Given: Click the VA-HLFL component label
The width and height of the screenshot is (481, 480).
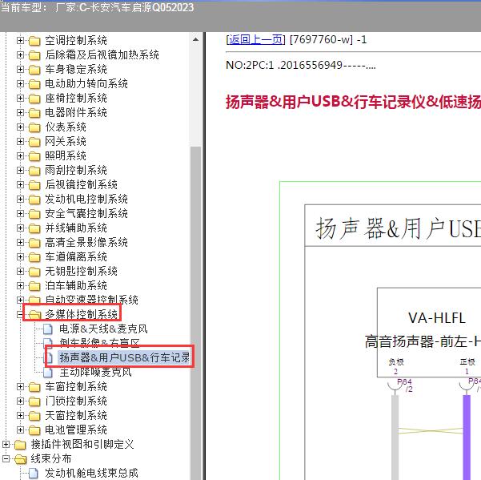Looking at the screenshot, I should 437,318.
